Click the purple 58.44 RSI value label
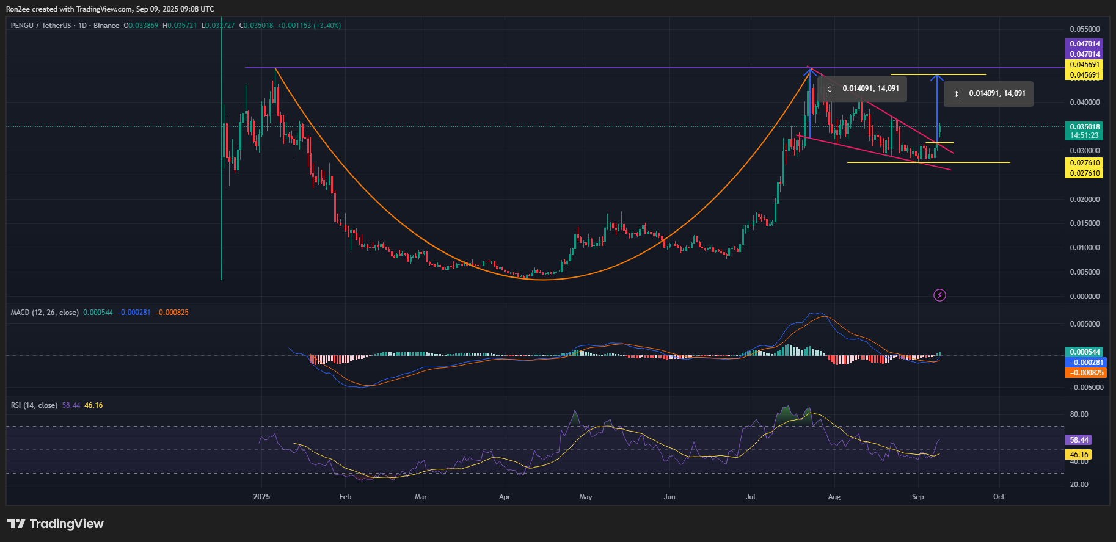1116x542 pixels. click(1079, 440)
